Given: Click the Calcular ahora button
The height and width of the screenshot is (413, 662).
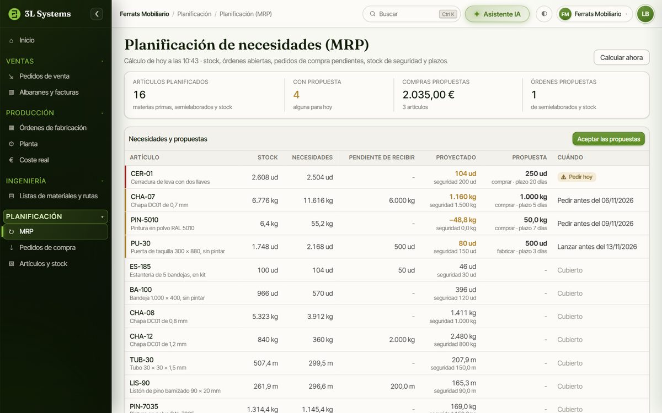Looking at the screenshot, I should click(x=621, y=57).
